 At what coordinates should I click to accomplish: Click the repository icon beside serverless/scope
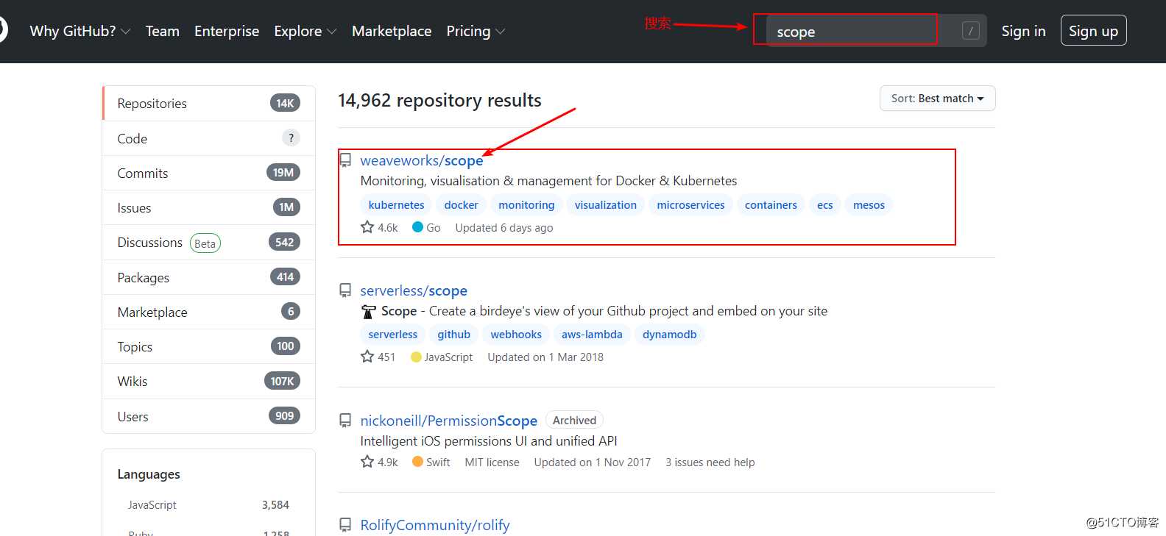(x=345, y=290)
